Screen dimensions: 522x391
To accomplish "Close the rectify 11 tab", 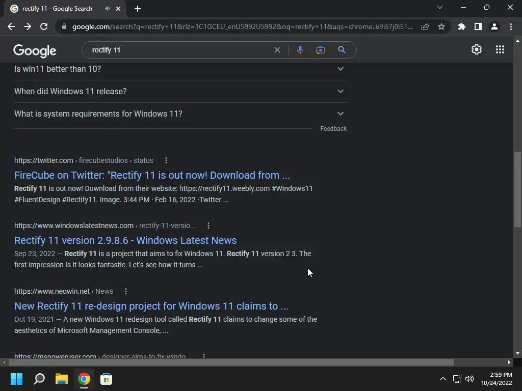I will coord(118,9).
